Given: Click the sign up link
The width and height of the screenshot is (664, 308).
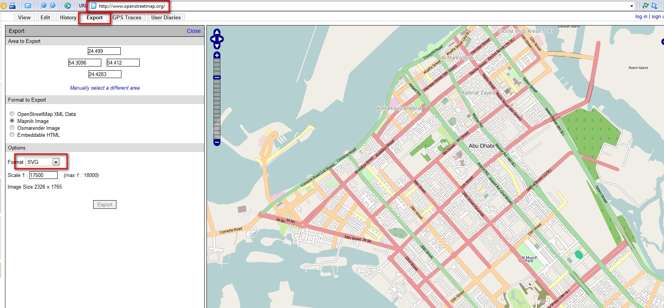Looking at the screenshot, I should 658,17.
